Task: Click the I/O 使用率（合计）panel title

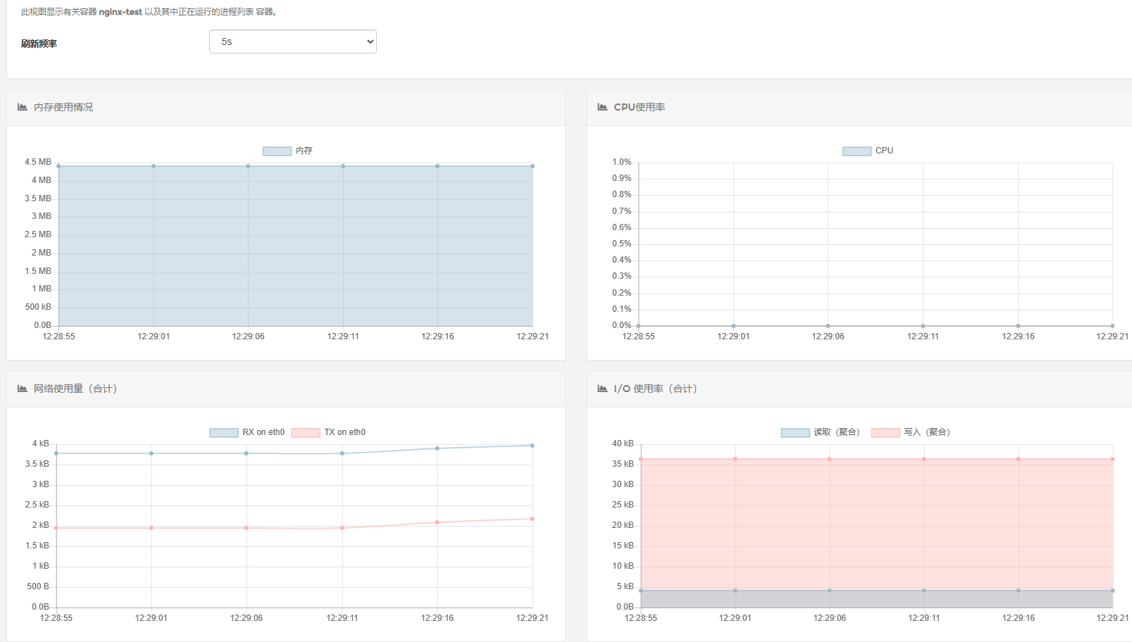Action: (x=656, y=389)
